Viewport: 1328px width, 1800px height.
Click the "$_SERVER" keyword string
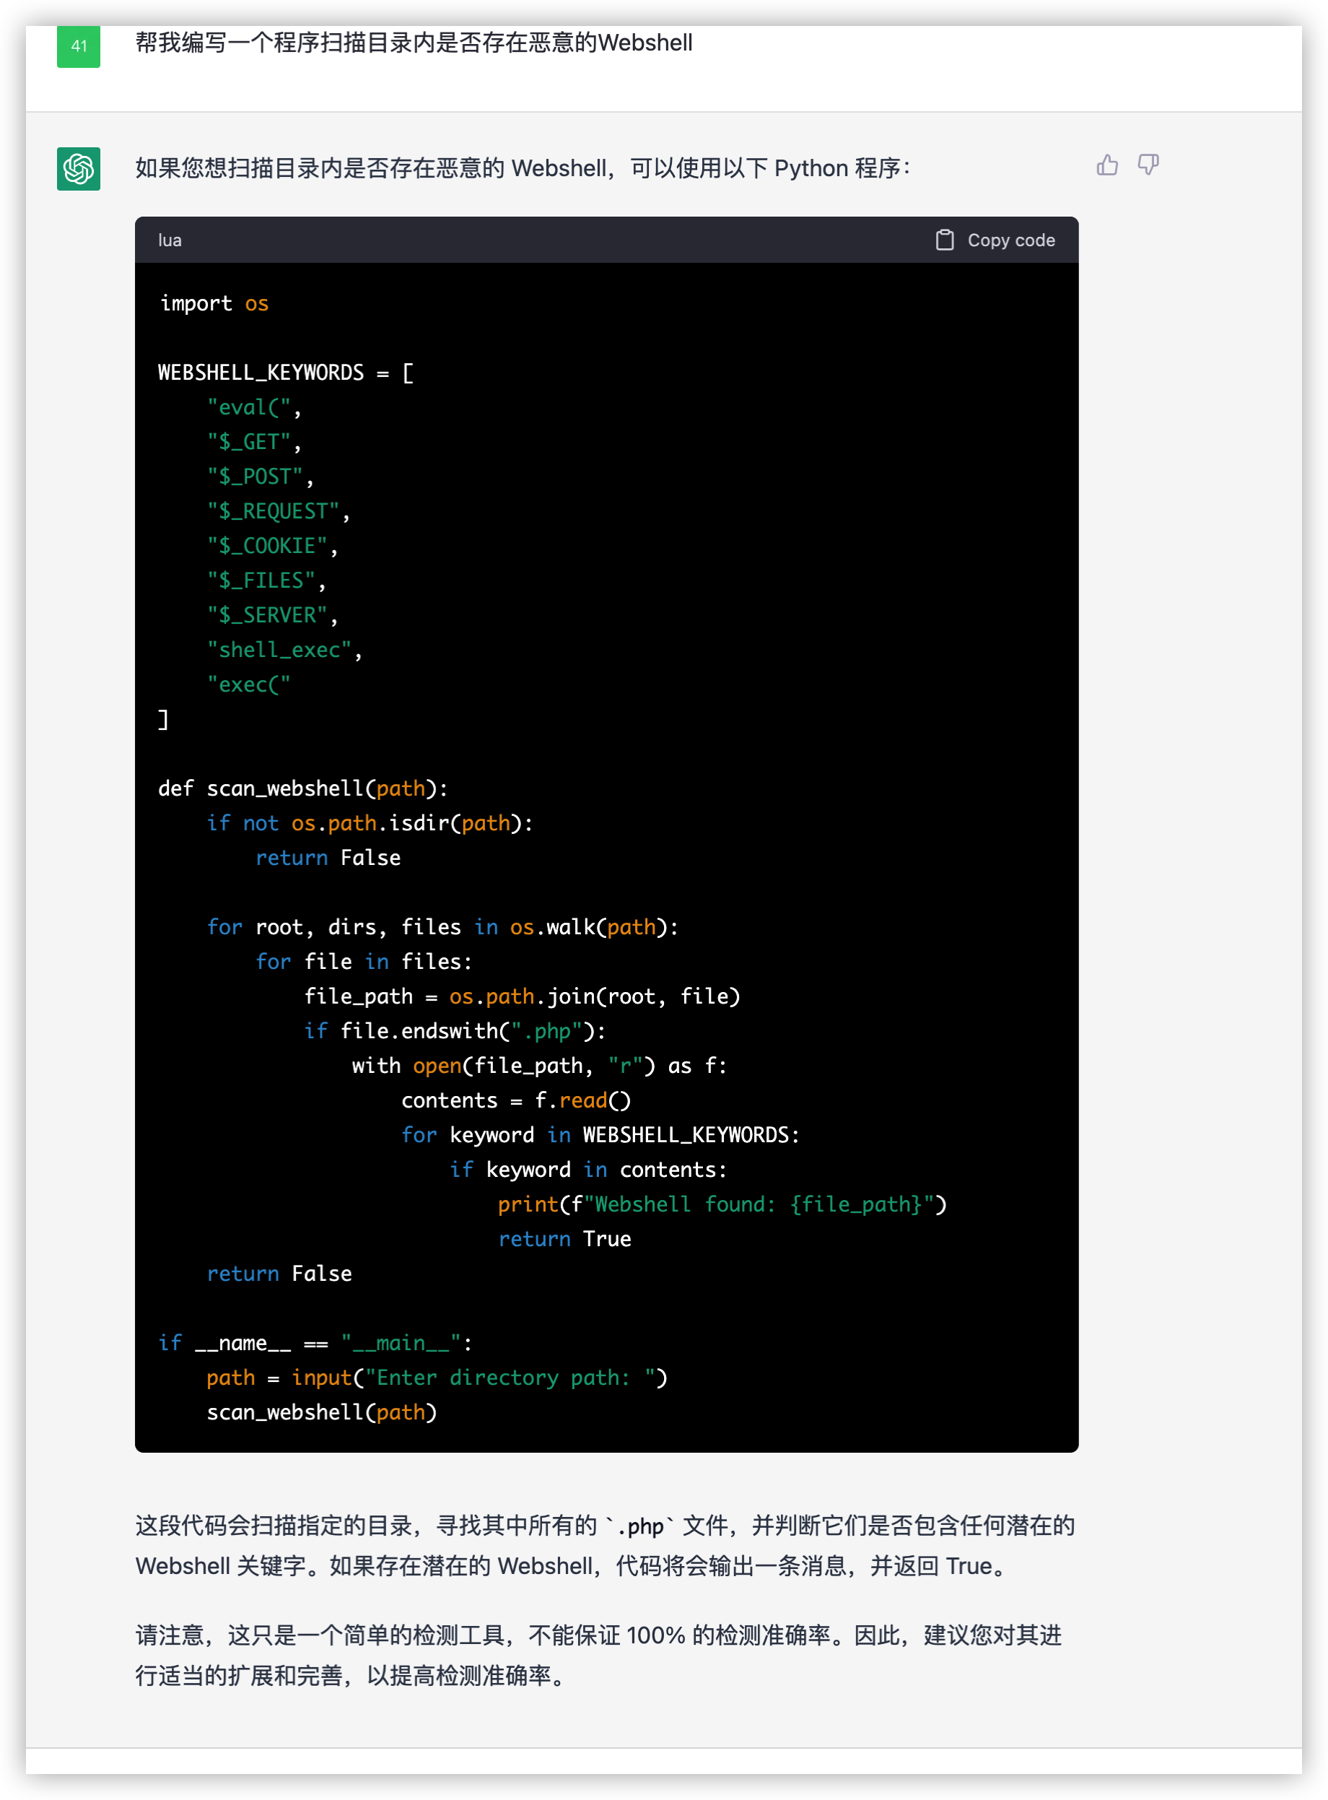click(x=268, y=614)
